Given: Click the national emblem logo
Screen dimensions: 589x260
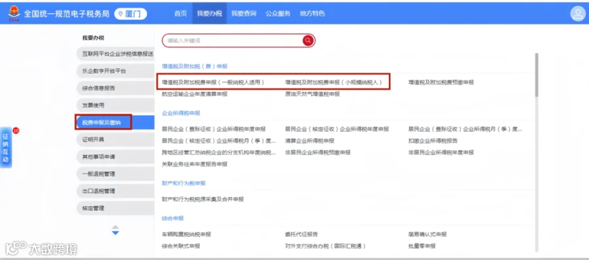Looking at the screenshot, I should tap(14, 13).
